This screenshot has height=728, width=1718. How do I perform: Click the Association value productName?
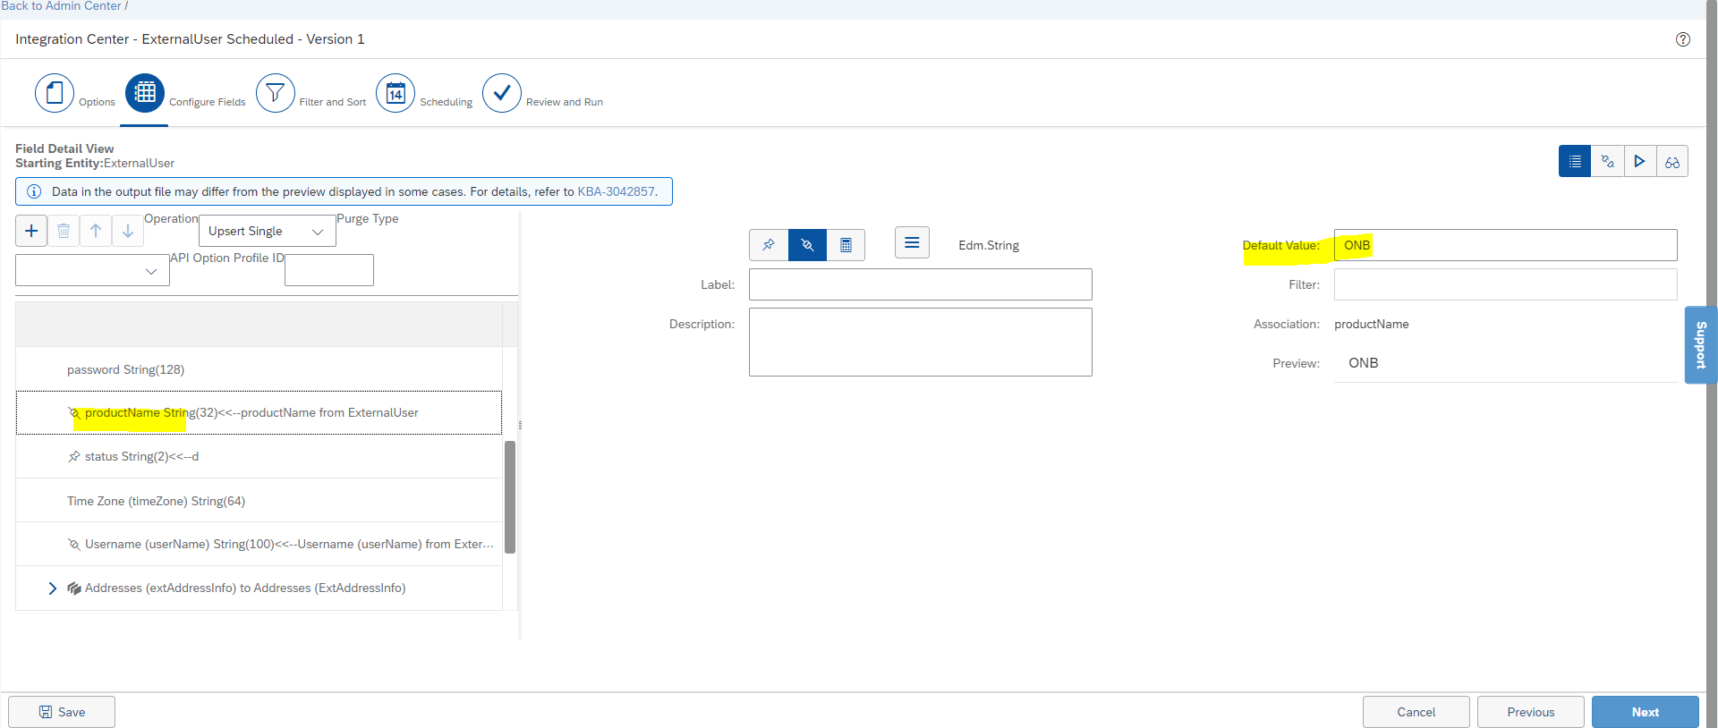pyautogui.click(x=1371, y=324)
